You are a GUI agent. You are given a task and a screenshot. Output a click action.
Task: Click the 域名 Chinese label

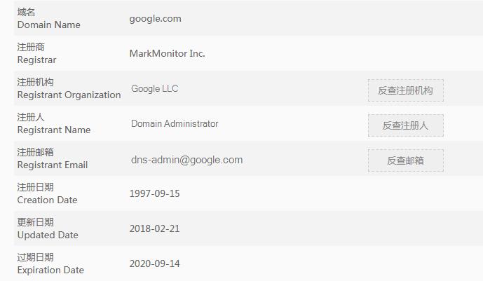click(x=27, y=13)
